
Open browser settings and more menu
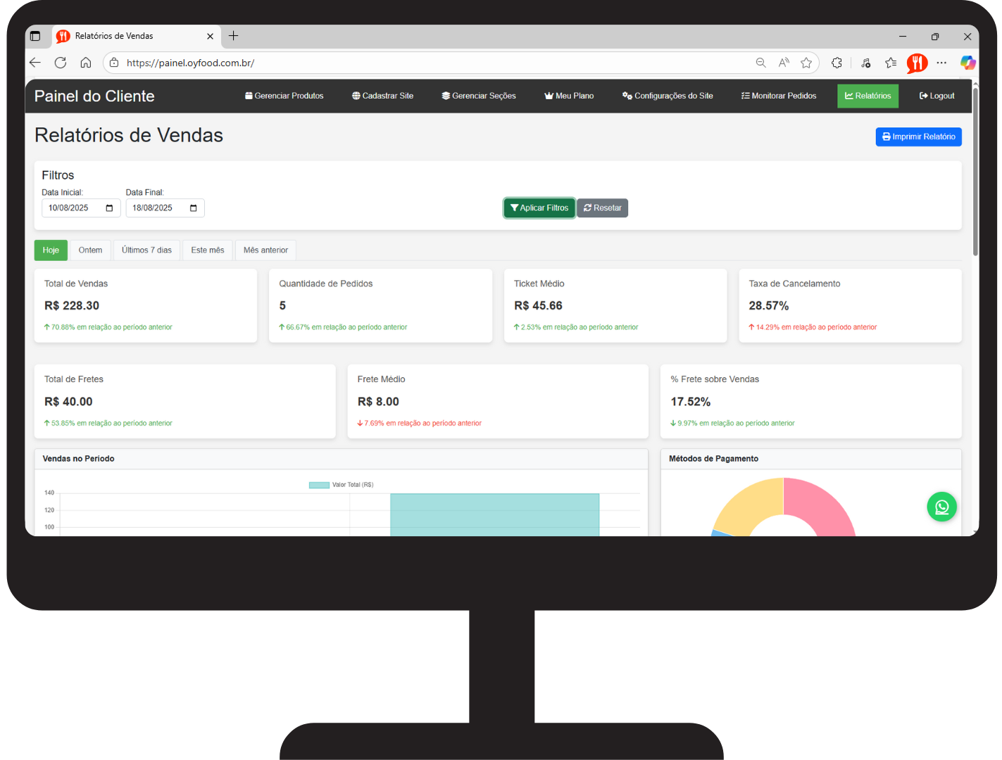tap(941, 63)
